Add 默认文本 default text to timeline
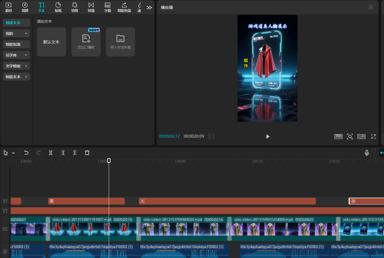Viewport: 384px width, 258px height. pos(52,42)
